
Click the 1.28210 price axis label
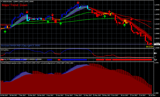pos(157,38)
